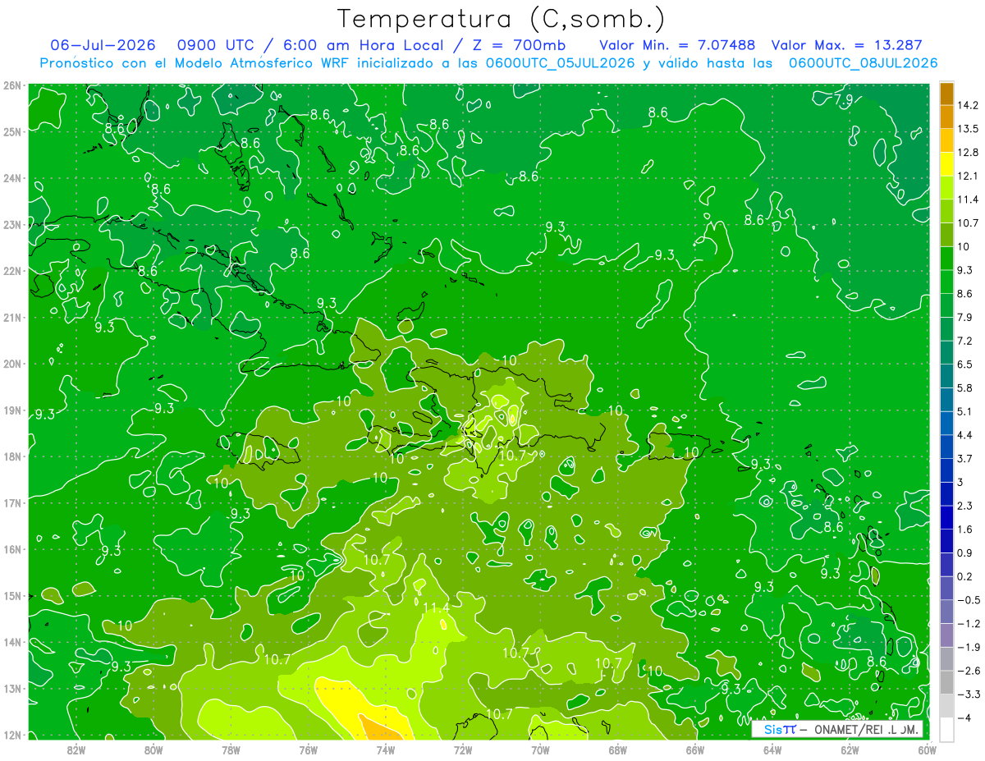Click the '78W' longitude axis label

[231, 749]
